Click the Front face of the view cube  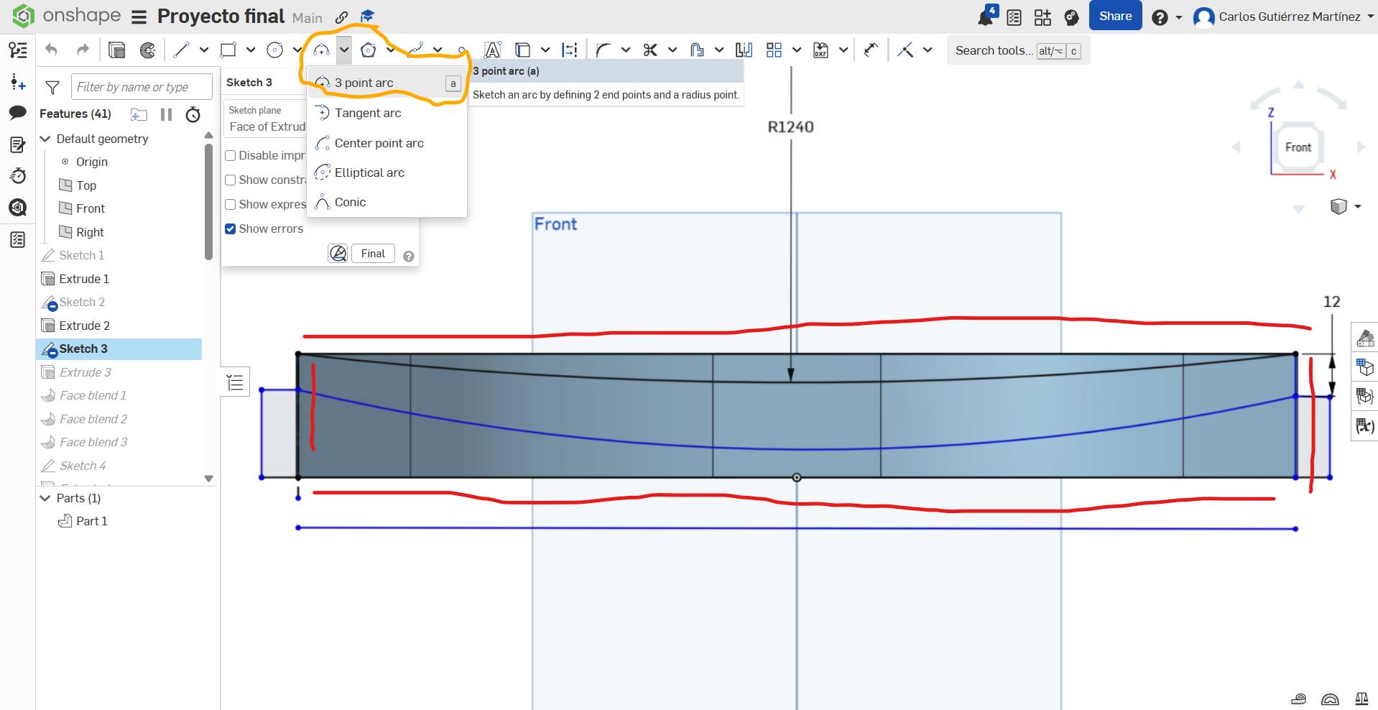(1298, 147)
